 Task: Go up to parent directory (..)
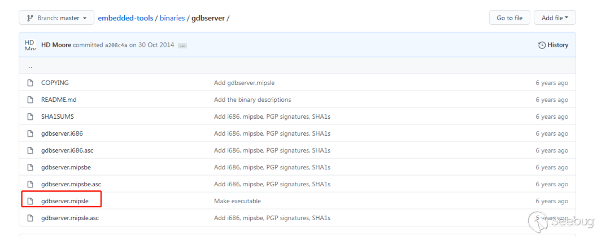pos(30,66)
